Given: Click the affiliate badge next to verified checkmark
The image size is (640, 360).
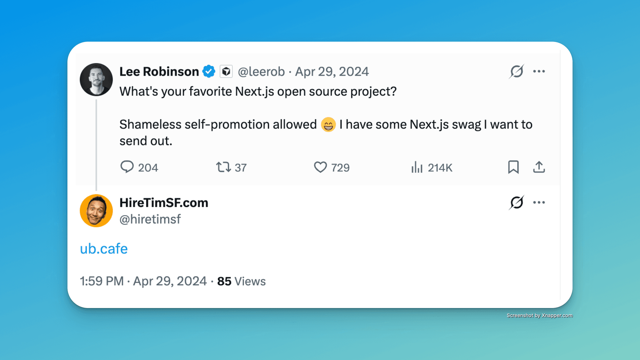Looking at the screenshot, I should pyautogui.click(x=226, y=72).
